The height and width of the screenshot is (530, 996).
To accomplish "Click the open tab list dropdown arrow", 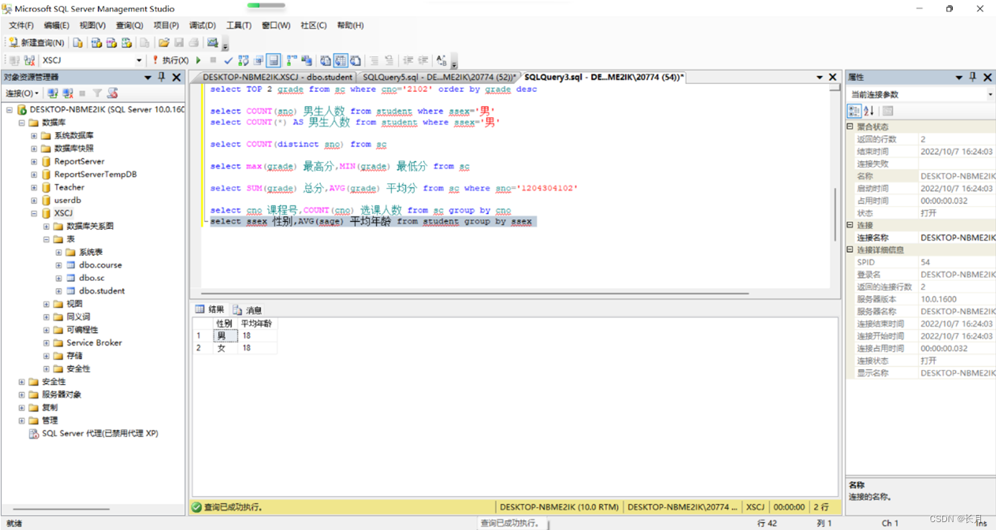I will 820,77.
